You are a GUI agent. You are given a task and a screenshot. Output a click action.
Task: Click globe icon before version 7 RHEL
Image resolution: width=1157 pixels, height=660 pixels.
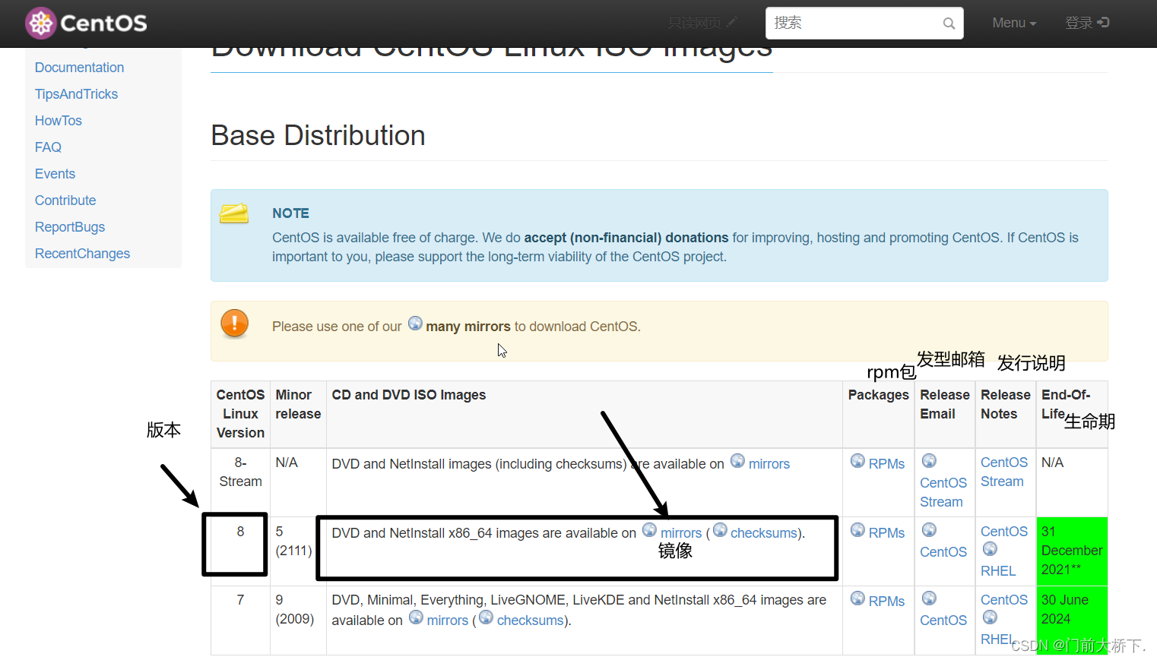(x=990, y=617)
